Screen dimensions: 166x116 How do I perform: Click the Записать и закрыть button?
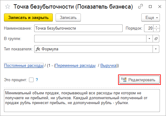pos(28,18)
